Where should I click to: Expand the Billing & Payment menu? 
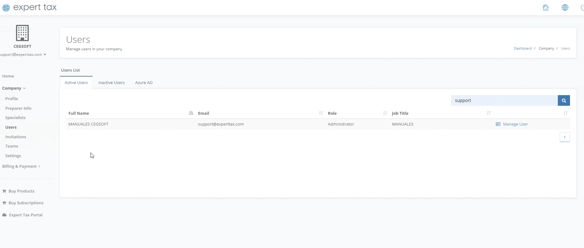point(21,166)
